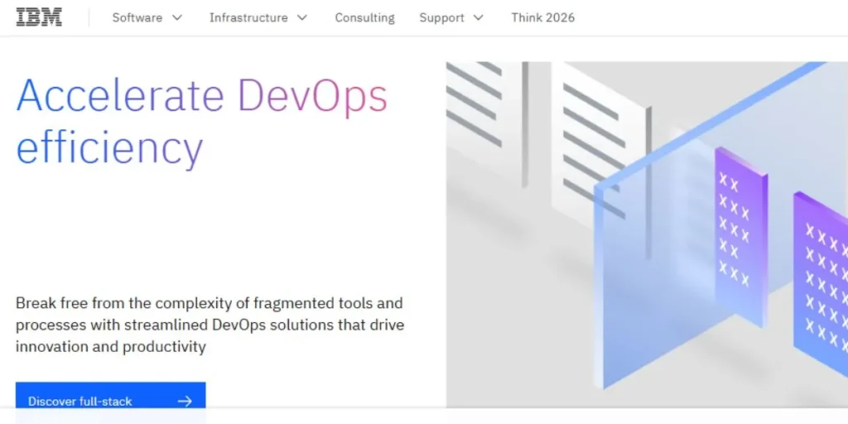Click the word DevOps in the purple headline
This screenshot has width=848, height=424.
coord(312,95)
